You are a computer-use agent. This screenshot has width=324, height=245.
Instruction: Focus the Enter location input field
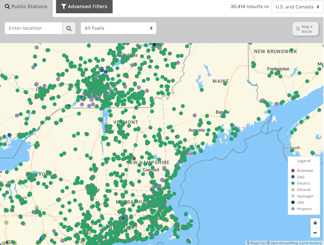(x=33, y=28)
